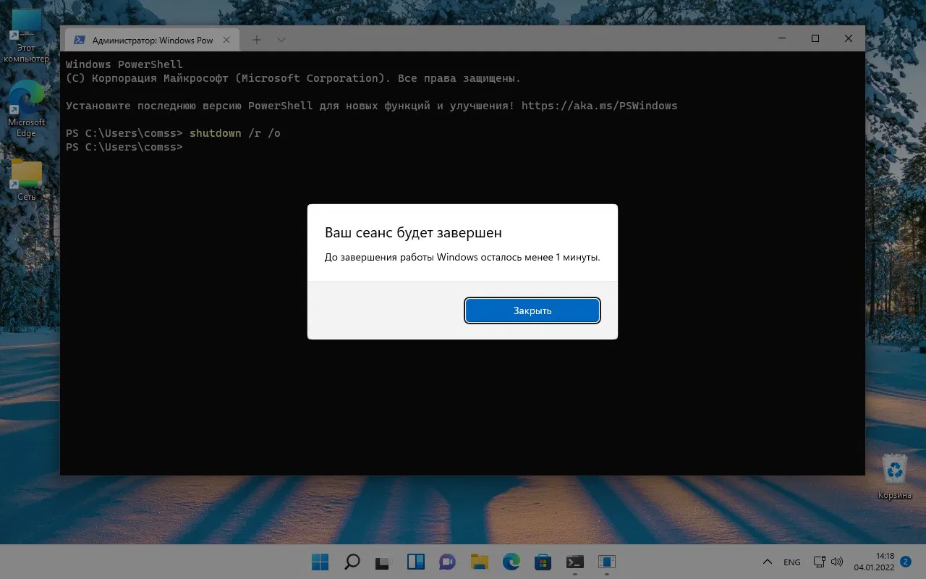Minimize the Windows Terminal window

[x=782, y=38]
